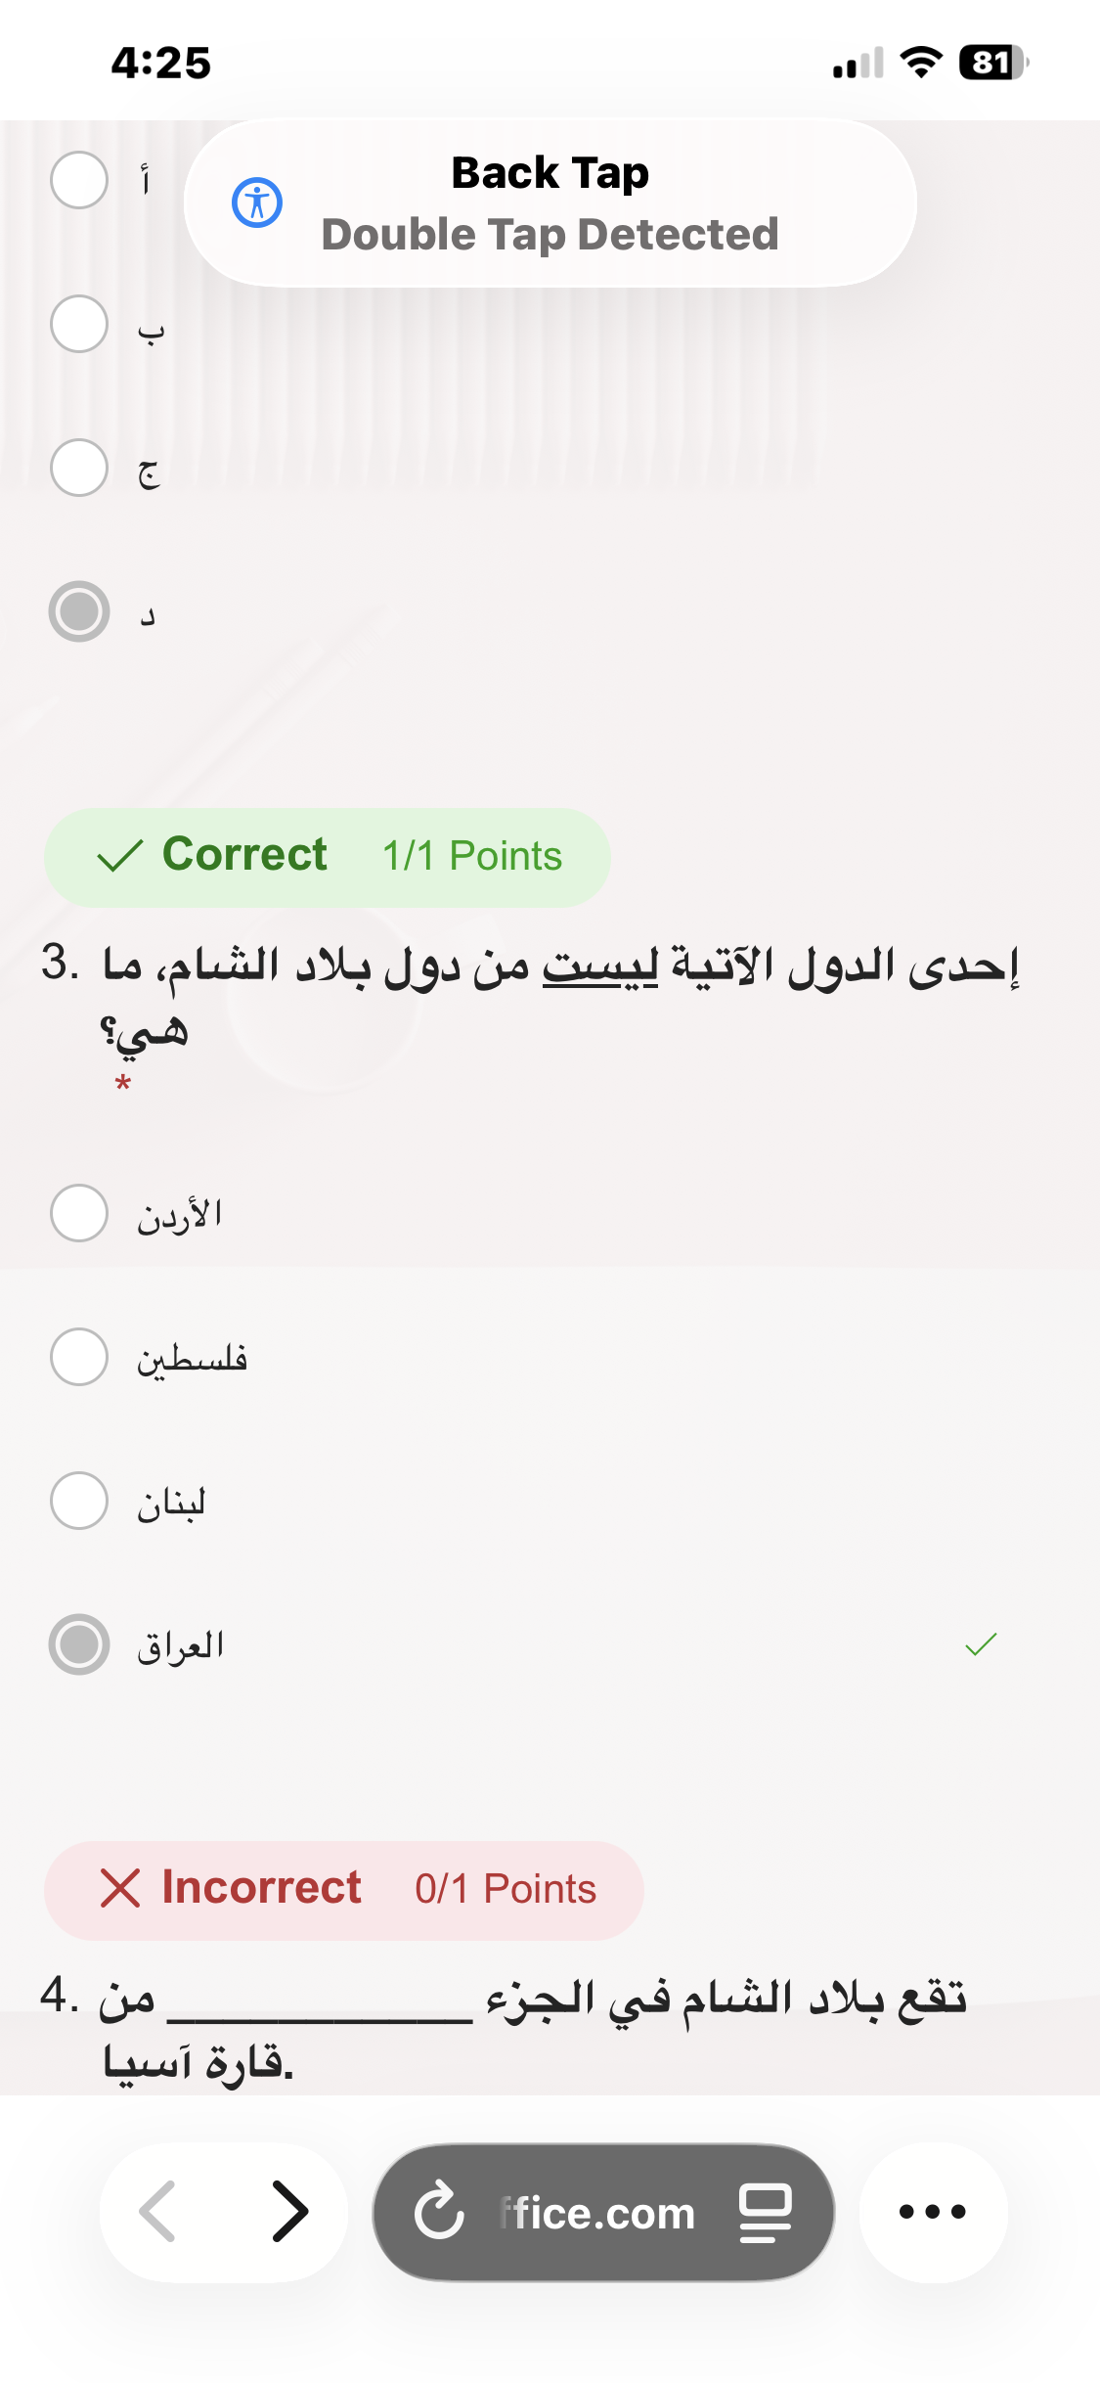Choose the radio option ج
This screenshot has height=2383, width=1100.
pos(79,468)
